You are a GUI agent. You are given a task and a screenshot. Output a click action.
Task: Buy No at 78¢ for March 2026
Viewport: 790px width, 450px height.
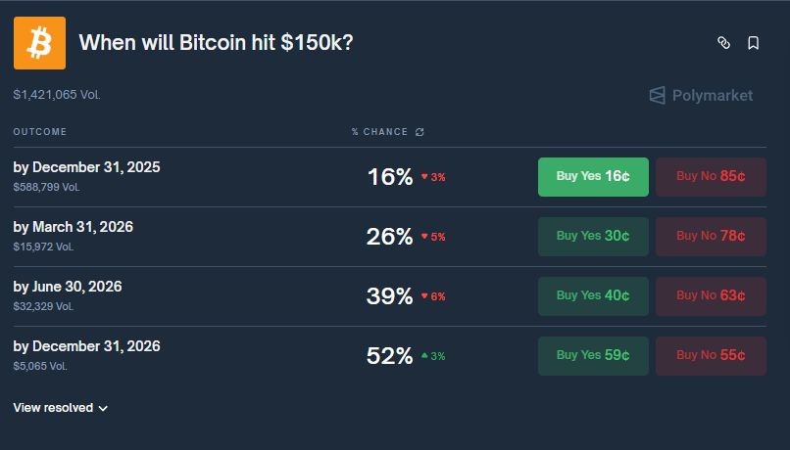click(x=711, y=237)
